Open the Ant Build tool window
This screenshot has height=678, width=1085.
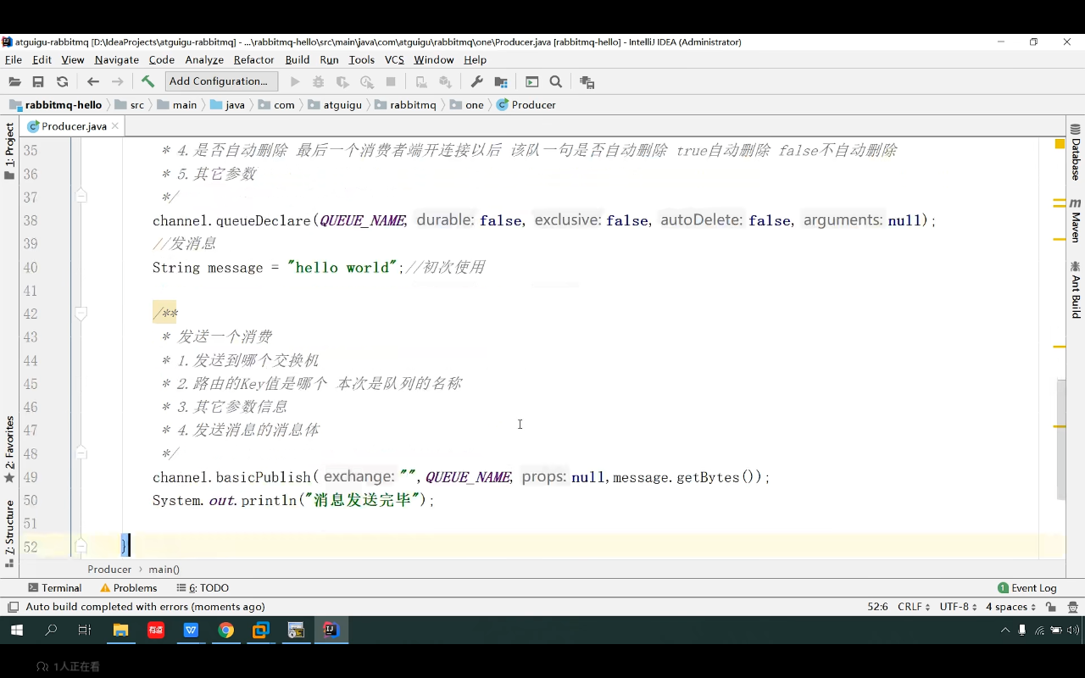[x=1076, y=290]
